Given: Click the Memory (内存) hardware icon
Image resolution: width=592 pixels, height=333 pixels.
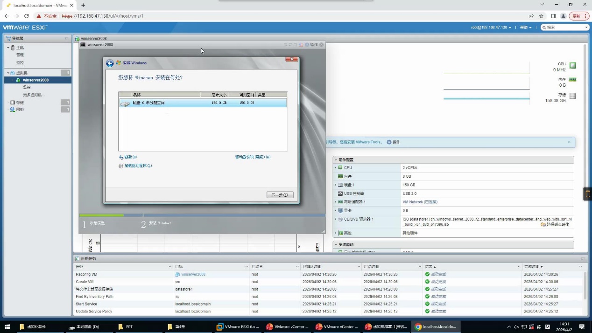Looking at the screenshot, I should click(x=340, y=176).
